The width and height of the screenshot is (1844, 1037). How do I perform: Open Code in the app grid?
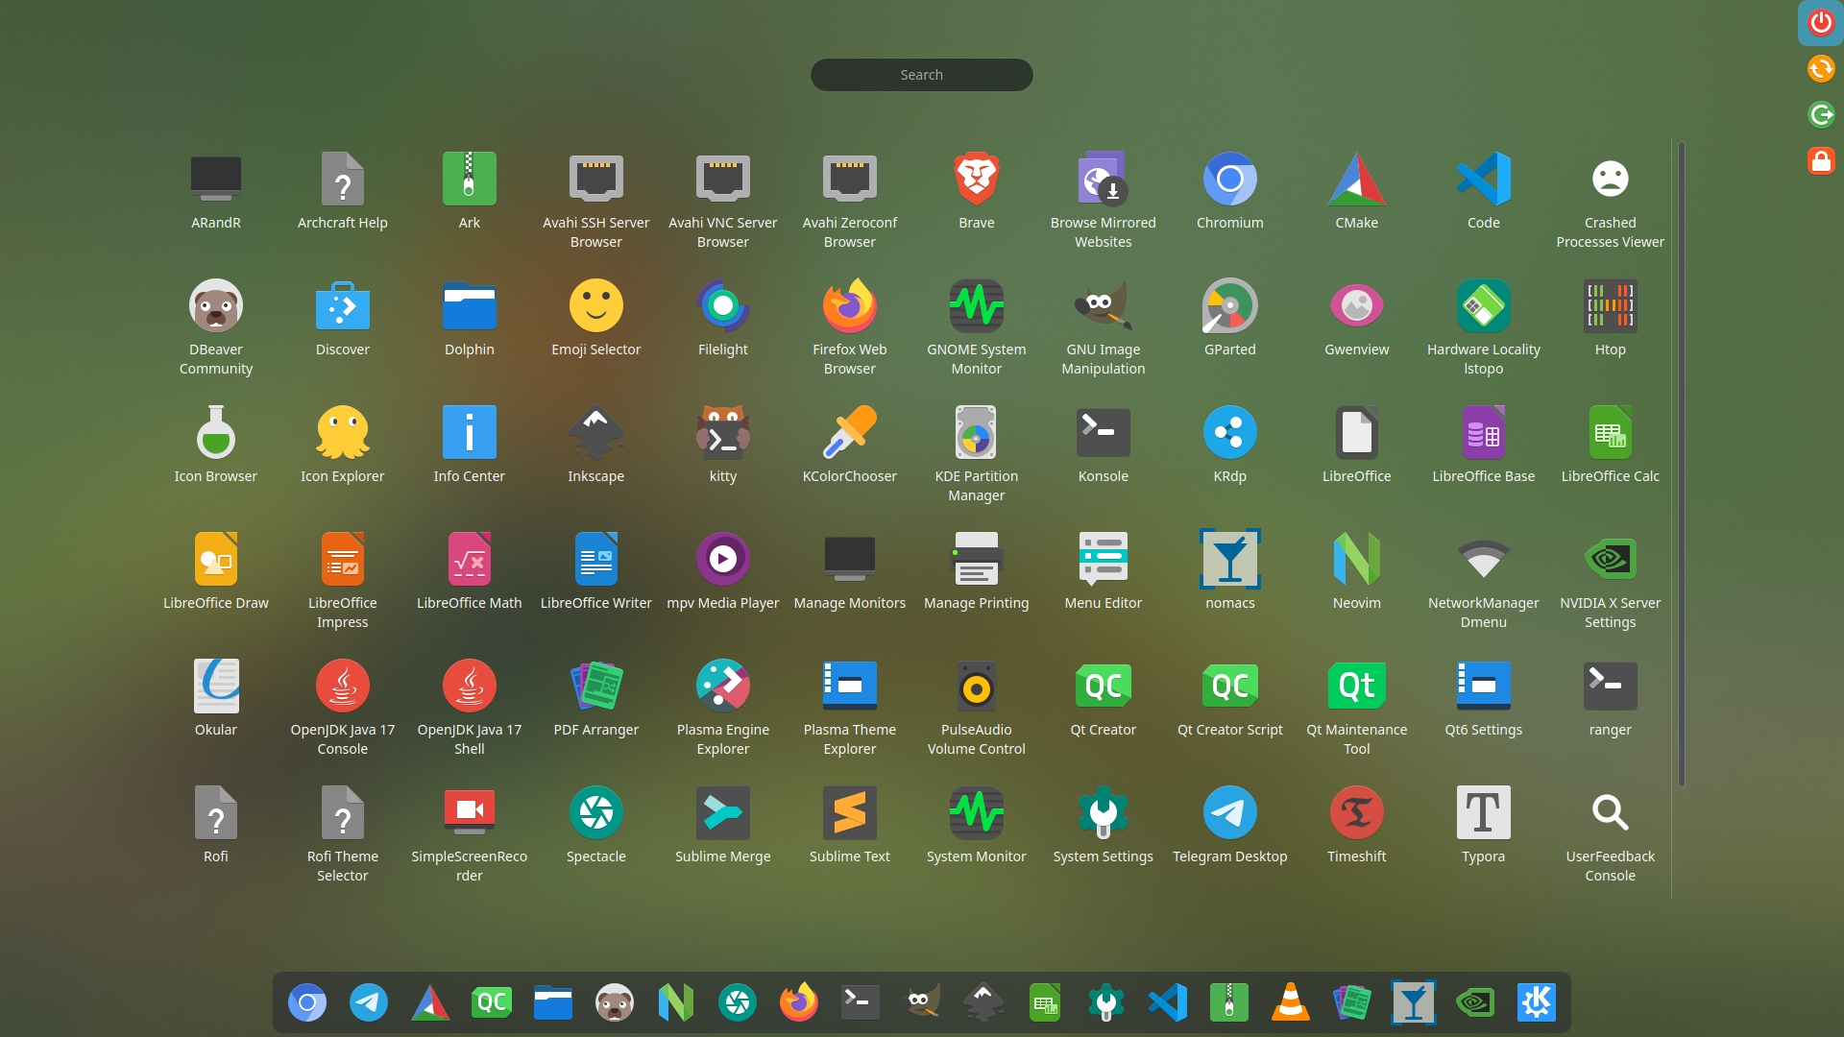tap(1484, 192)
